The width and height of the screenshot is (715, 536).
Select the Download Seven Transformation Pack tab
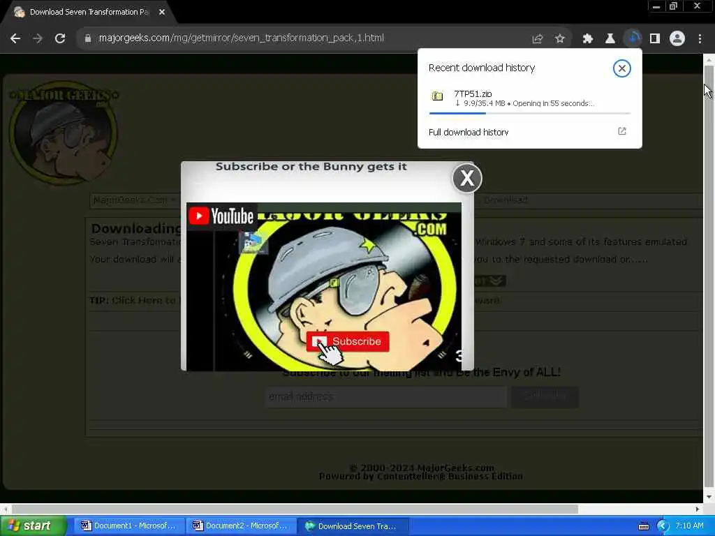tap(89, 13)
